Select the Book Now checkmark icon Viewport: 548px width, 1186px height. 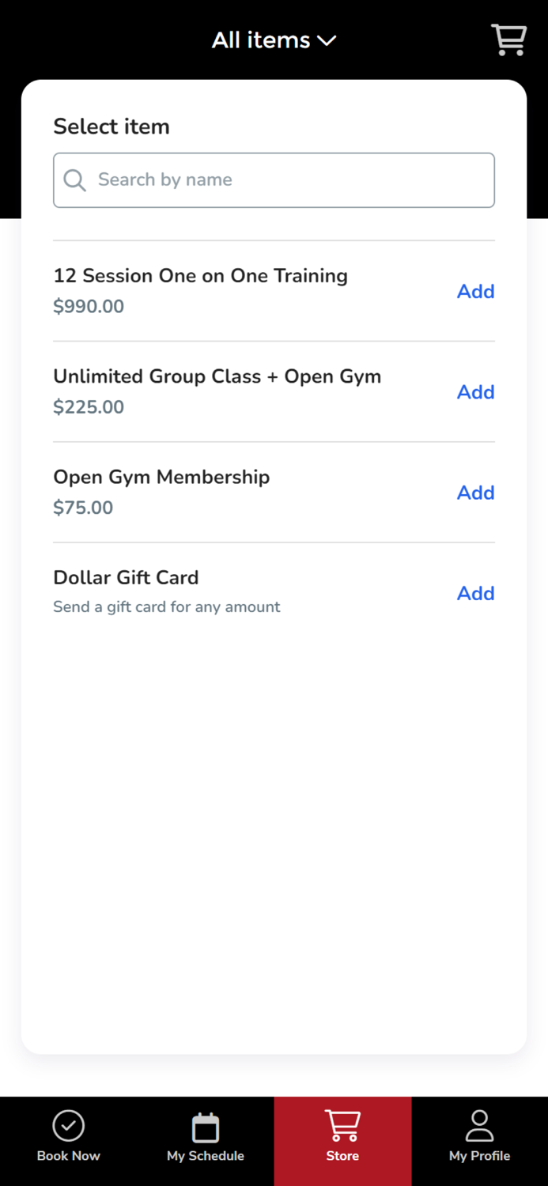69,1126
